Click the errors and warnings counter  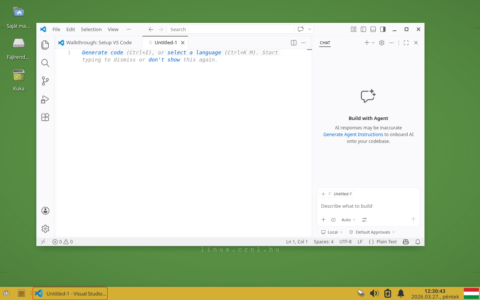point(62,241)
